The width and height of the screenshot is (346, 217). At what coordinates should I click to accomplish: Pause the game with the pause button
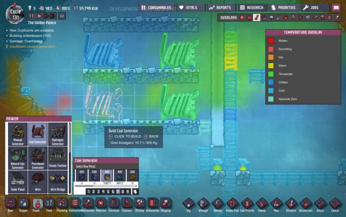[x=31, y=16]
